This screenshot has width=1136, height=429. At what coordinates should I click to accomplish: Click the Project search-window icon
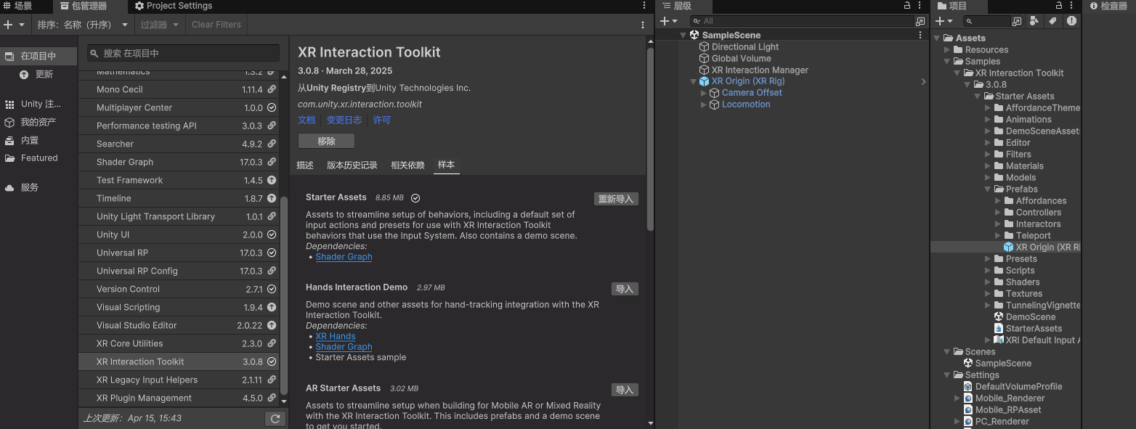(x=1017, y=22)
